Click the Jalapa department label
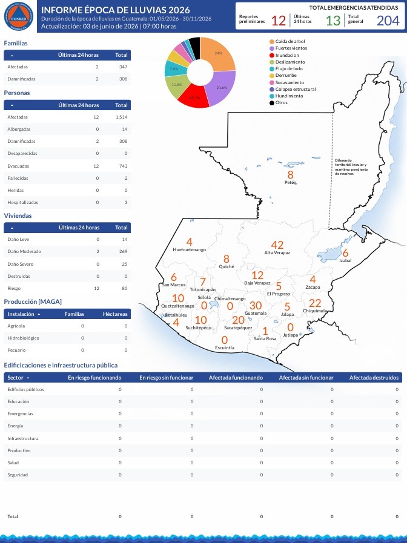Screen dimensions: 407x543 click(287, 314)
